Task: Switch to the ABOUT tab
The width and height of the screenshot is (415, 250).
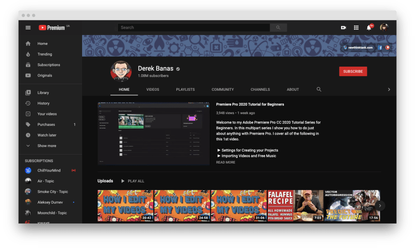Action: click(293, 89)
